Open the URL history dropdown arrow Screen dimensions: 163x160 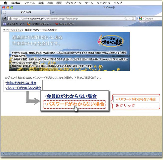pyautogui.click(x=129, y=19)
